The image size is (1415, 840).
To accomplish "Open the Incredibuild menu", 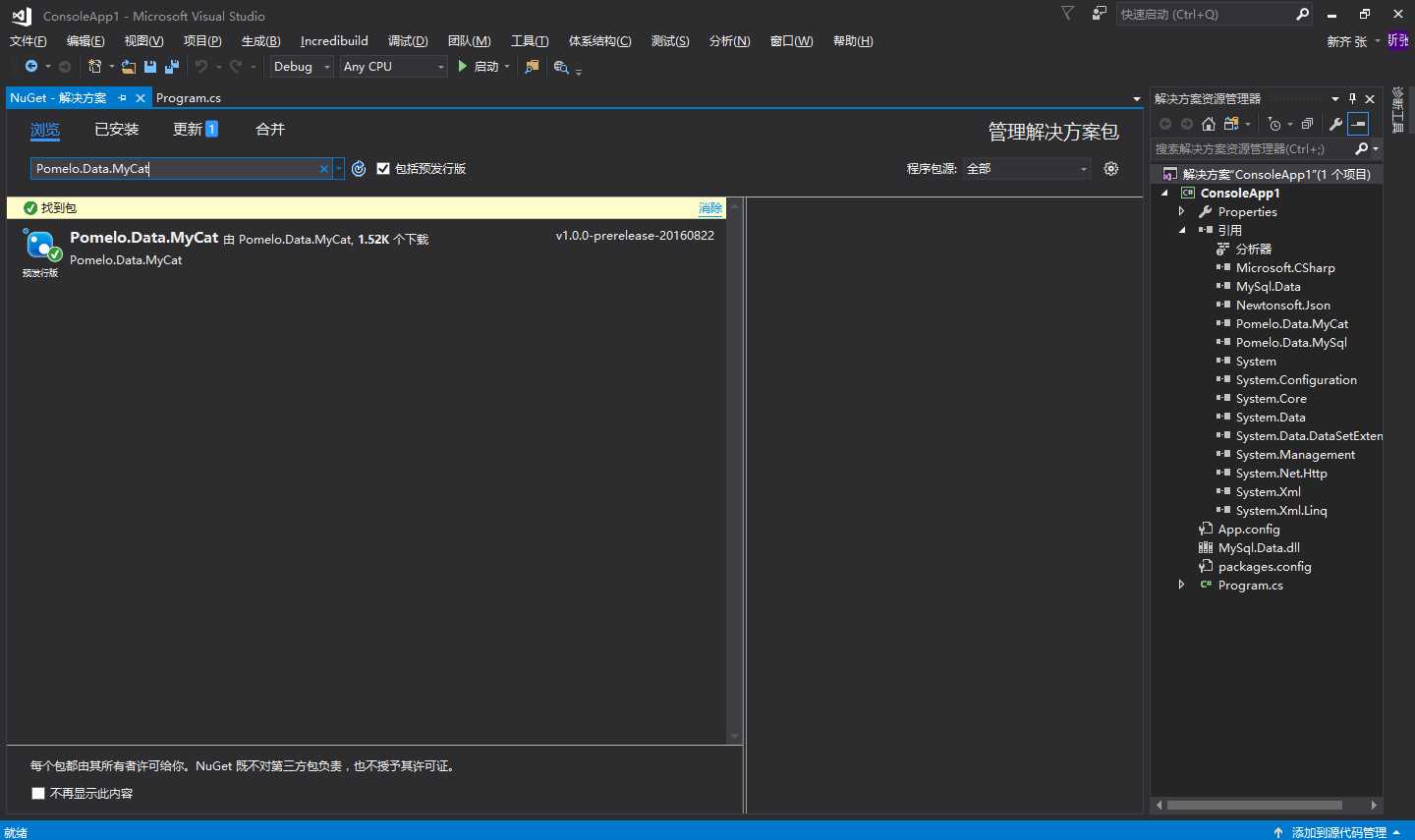I will point(334,41).
